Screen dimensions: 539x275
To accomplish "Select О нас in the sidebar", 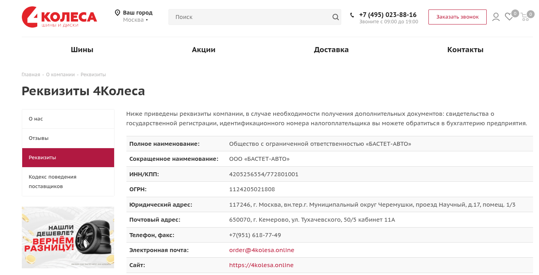I will (36, 119).
